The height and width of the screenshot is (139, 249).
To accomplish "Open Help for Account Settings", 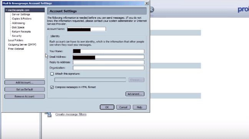I will coord(139,107).
